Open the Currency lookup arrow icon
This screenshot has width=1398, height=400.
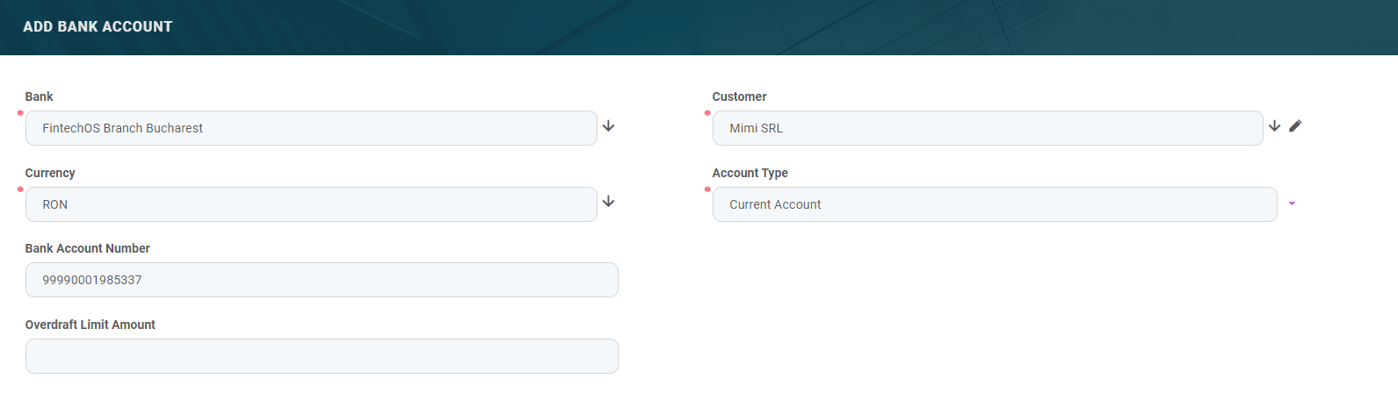pos(608,202)
